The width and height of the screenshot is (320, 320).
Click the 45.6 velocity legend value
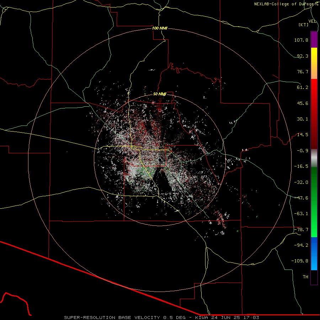click(x=303, y=103)
